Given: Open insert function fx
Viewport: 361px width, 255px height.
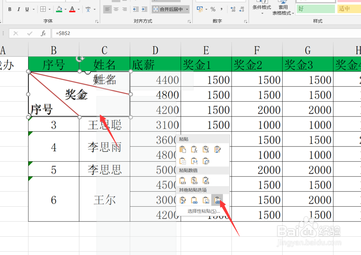Looking at the screenshot, I should click(x=43, y=33).
